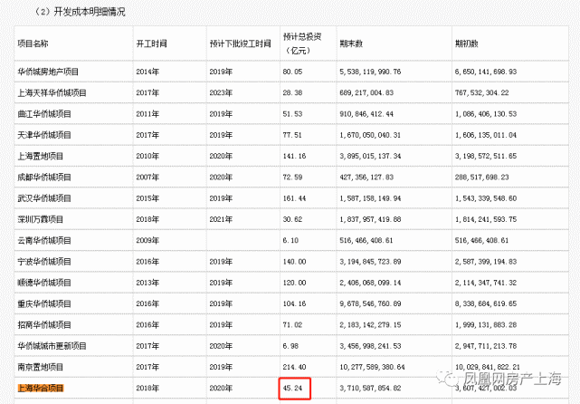Click the 曲江华侨城项目 row name

click(x=45, y=113)
